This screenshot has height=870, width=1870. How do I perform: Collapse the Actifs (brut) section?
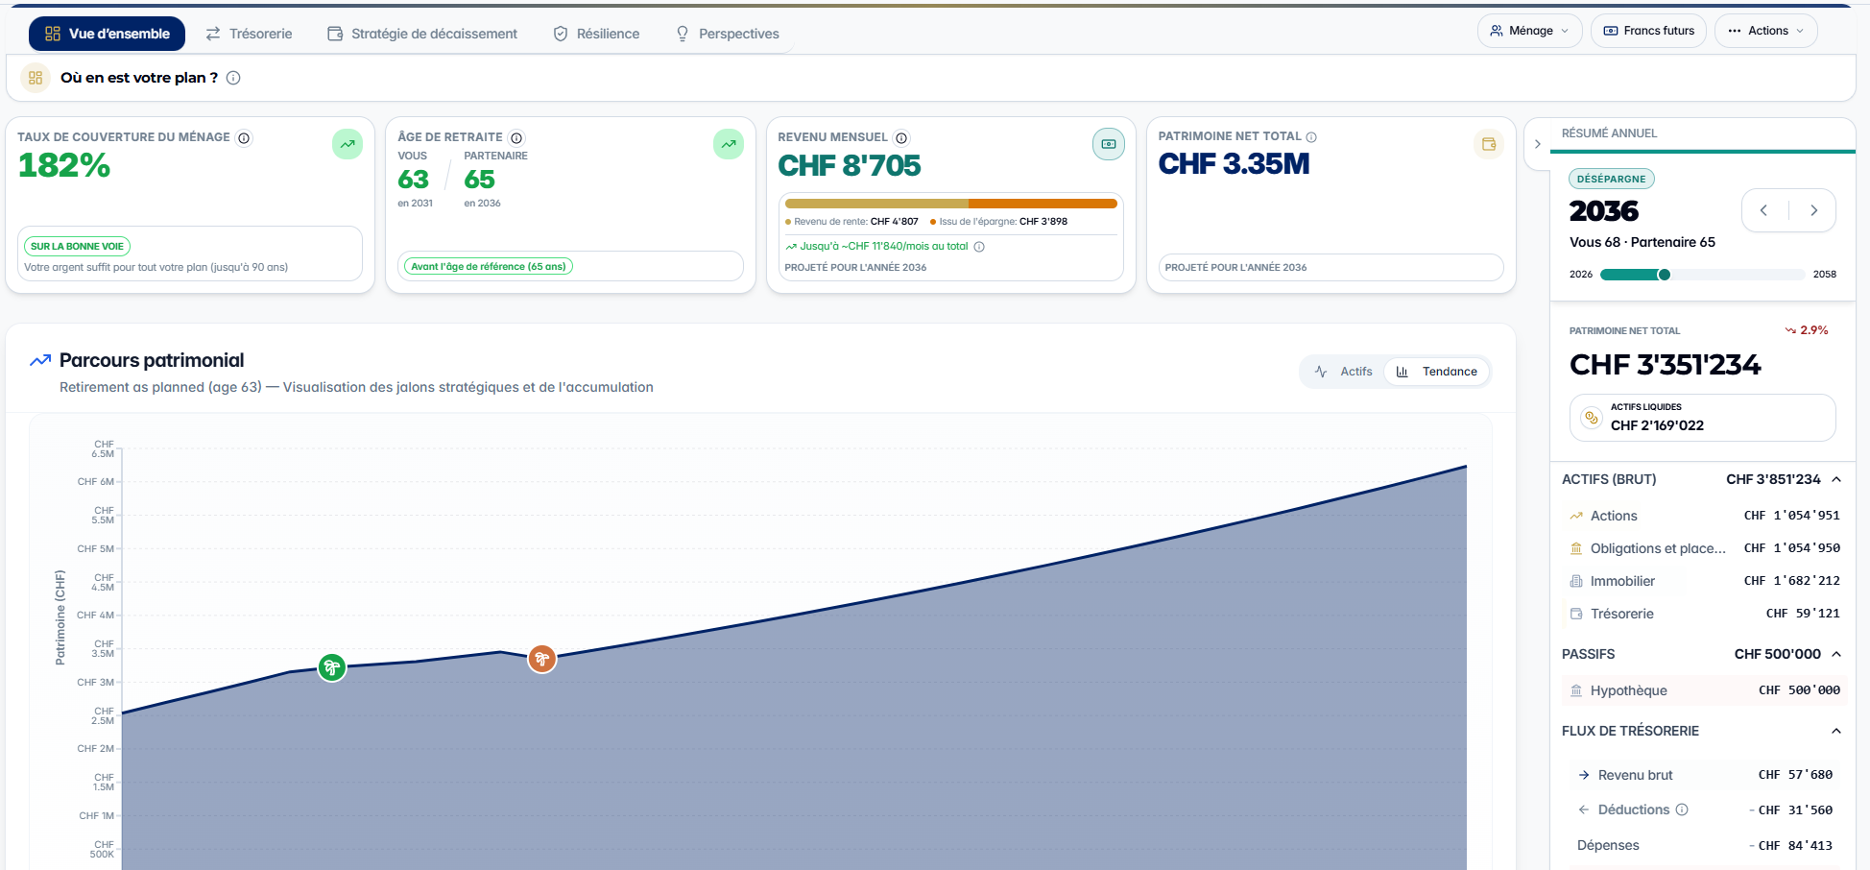point(1836,479)
